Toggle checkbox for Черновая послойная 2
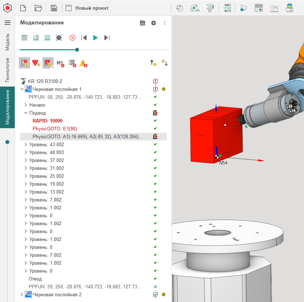304x302 pixels. [155, 294]
